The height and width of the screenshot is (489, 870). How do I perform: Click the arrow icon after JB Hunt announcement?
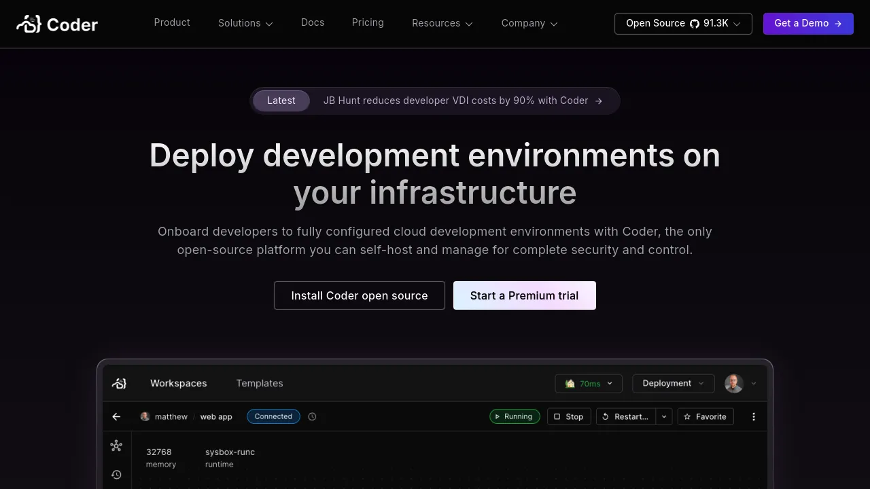point(599,101)
